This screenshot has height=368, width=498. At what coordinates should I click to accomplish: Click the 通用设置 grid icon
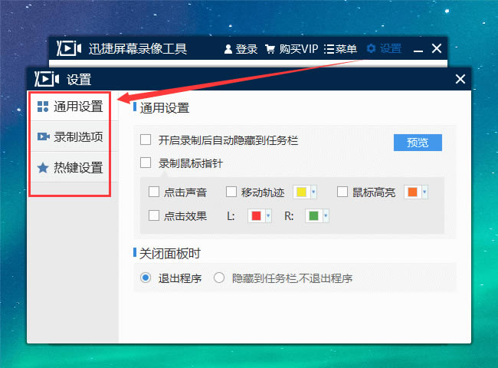[43, 107]
